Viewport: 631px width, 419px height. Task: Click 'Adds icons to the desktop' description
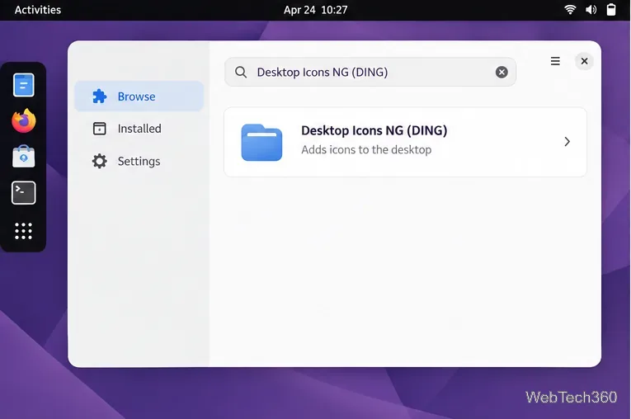click(366, 150)
